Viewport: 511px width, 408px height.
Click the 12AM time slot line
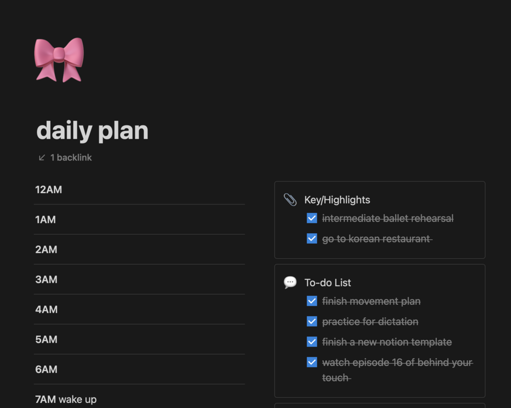coord(49,190)
